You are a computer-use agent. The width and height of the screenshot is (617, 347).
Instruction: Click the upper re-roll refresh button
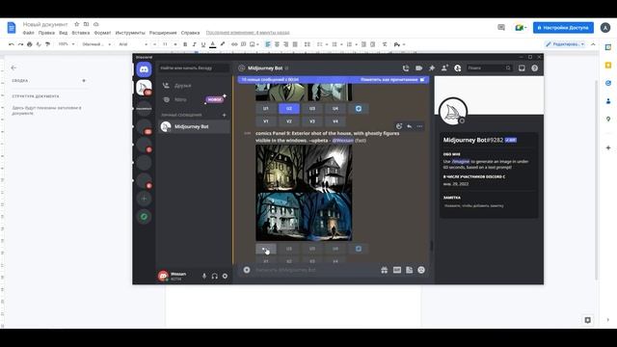pyautogui.click(x=359, y=109)
